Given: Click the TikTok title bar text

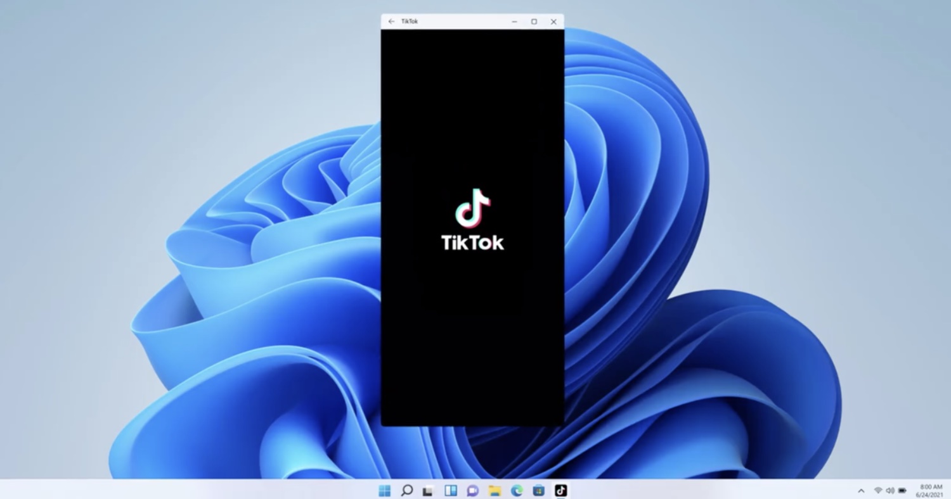Looking at the screenshot, I should [x=410, y=22].
